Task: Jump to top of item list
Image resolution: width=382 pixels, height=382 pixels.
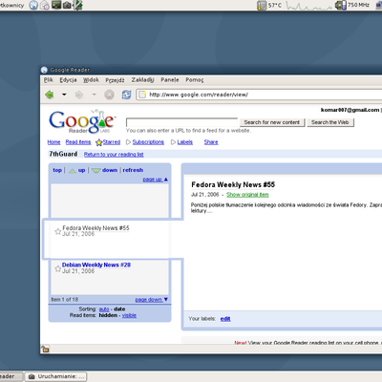Action: [x=57, y=170]
